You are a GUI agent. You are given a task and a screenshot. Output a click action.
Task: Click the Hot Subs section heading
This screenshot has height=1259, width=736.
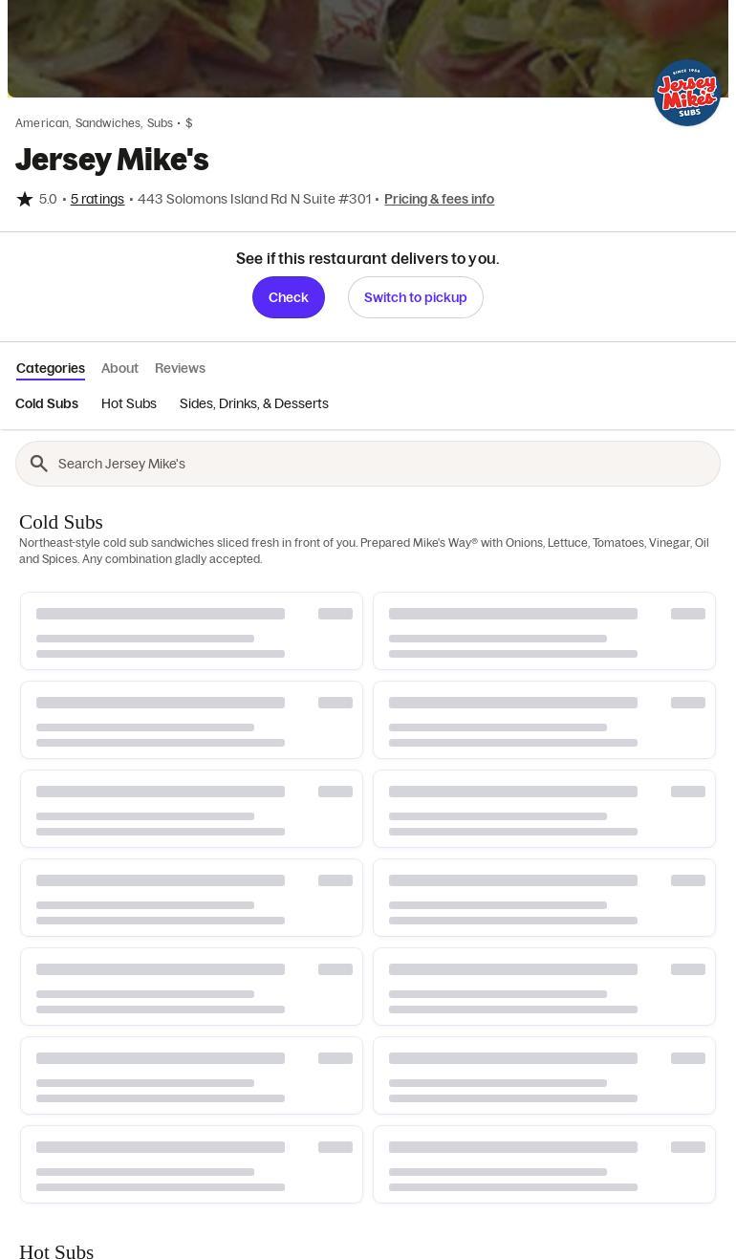[x=56, y=1252]
